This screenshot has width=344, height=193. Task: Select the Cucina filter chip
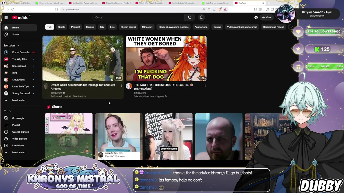click(x=217, y=27)
